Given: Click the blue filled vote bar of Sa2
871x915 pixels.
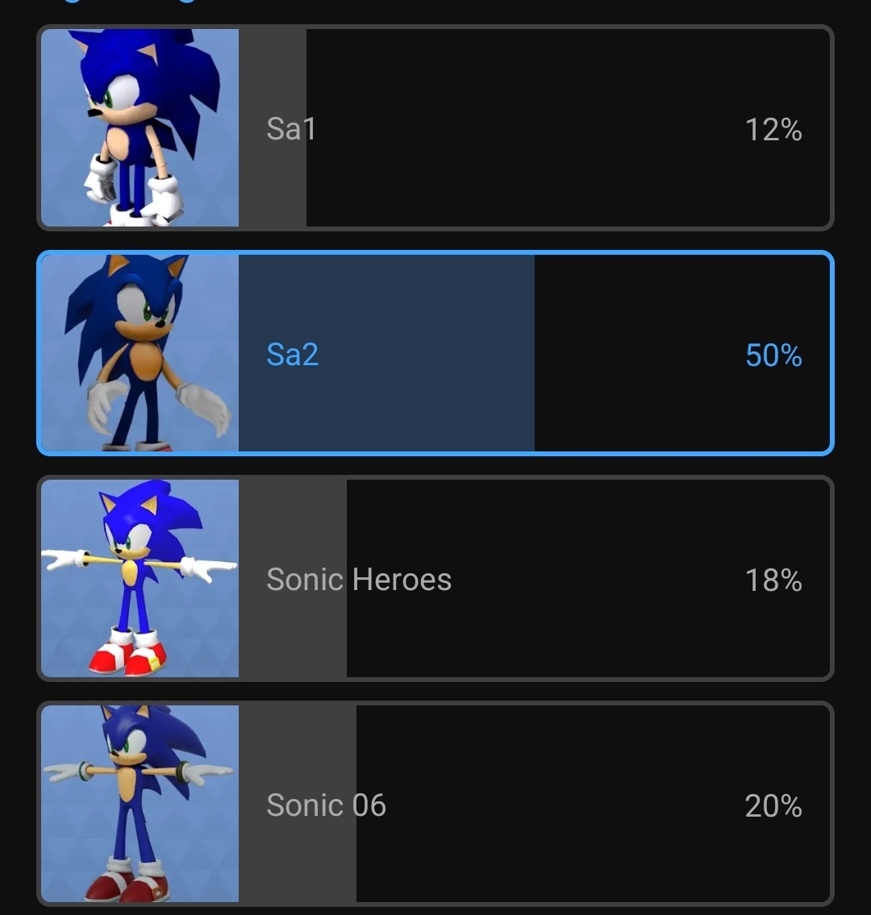Looking at the screenshot, I should coord(386,353).
